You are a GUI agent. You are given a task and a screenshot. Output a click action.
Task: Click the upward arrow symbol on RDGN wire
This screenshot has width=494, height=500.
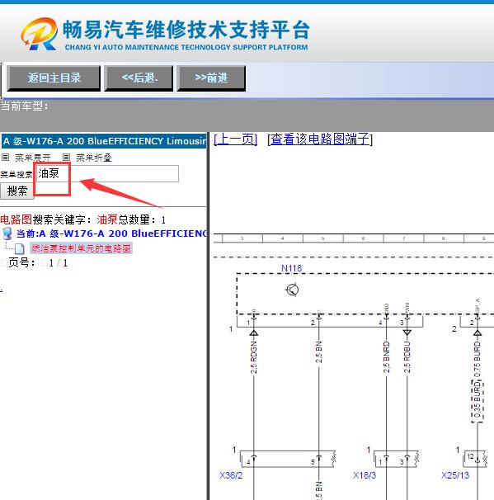tap(254, 333)
